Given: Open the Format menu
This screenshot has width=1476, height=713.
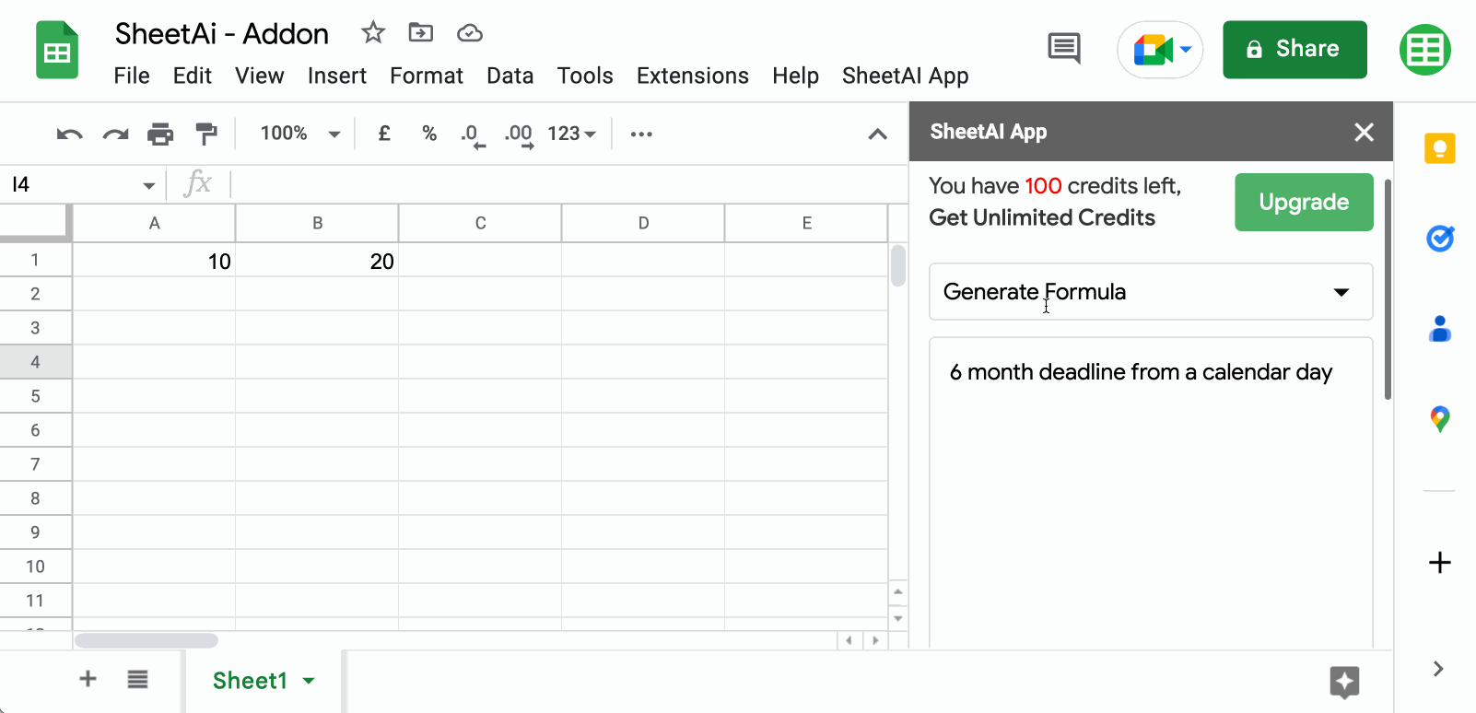Looking at the screenshot, I should pos(427,76).
